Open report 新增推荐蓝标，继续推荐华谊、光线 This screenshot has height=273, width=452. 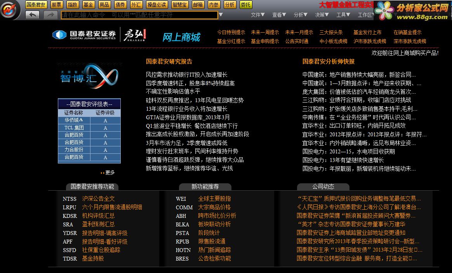coord(189,169)
